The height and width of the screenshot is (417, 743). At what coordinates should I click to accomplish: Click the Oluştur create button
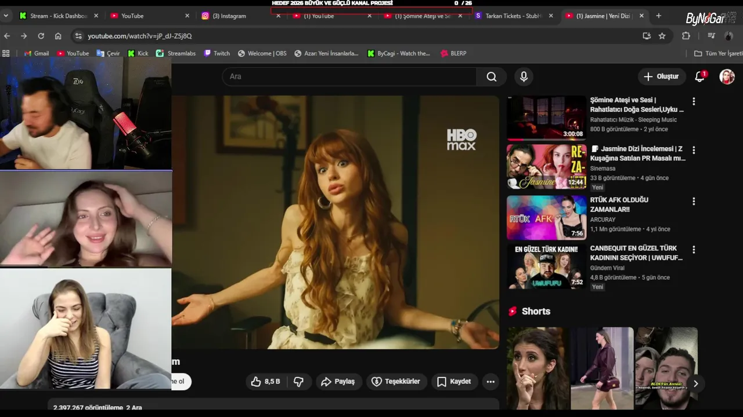pos(661,76)
